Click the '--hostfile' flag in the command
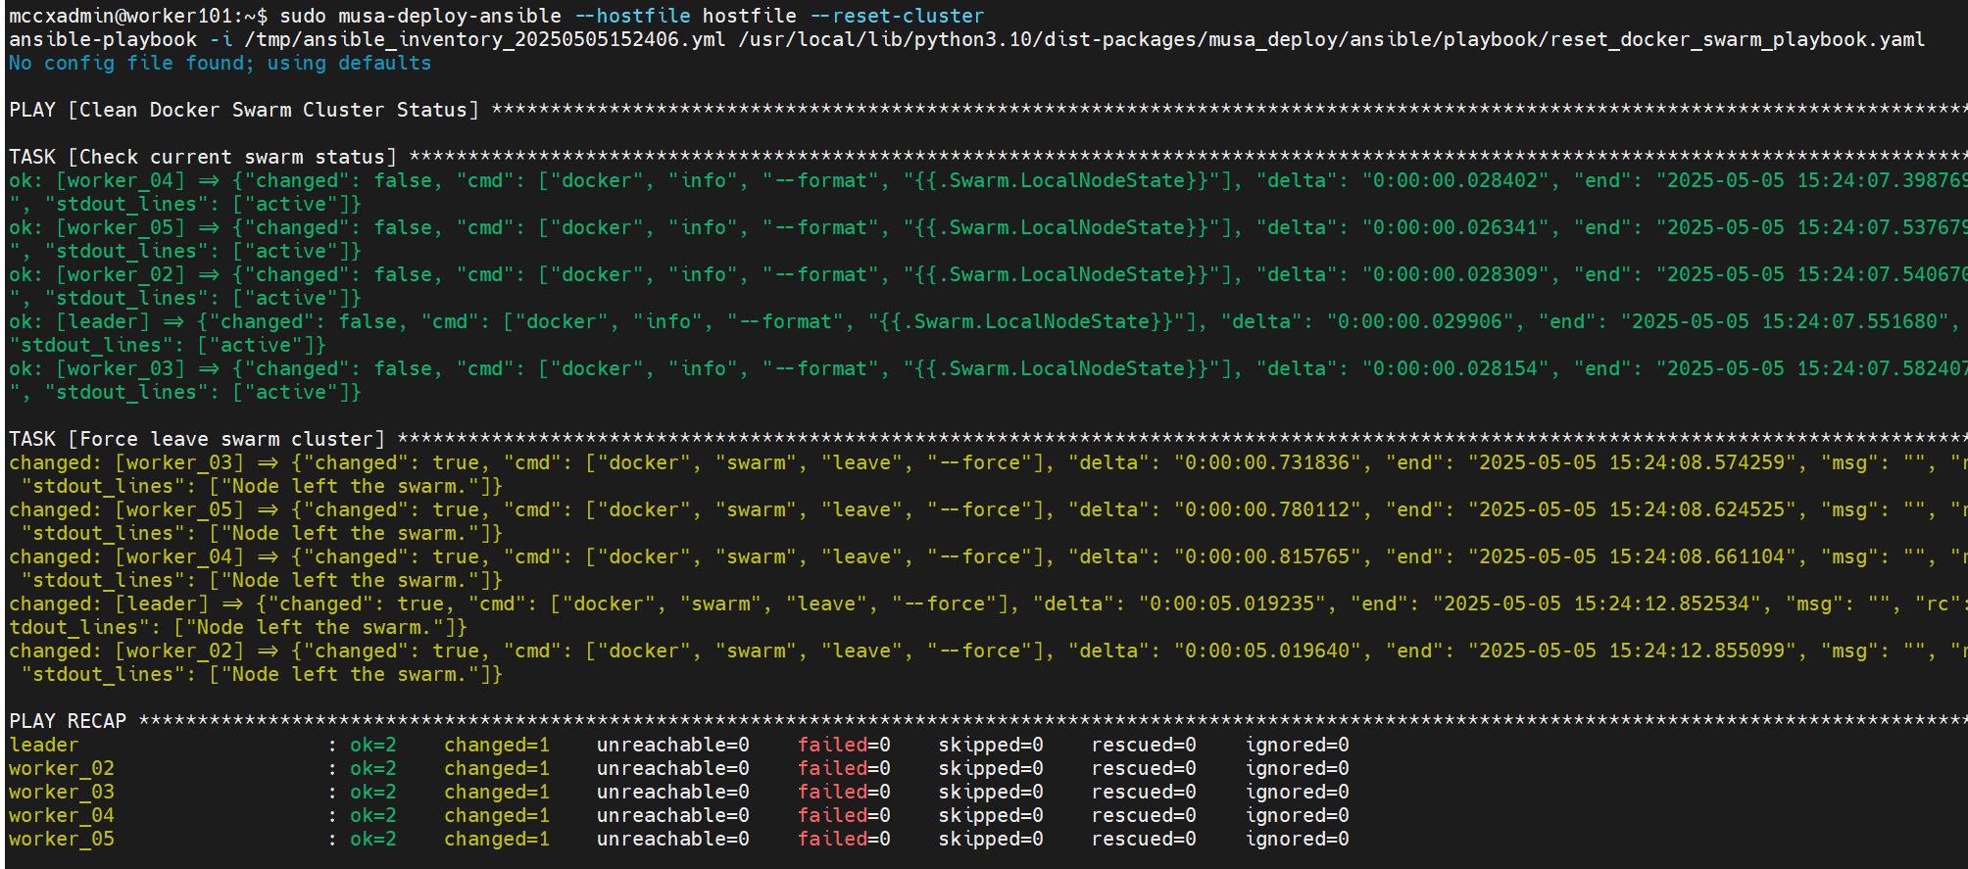The image size is (1968, 869). tap(633, 16)
